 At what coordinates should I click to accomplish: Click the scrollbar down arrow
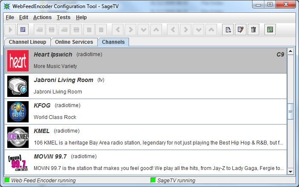[x=290, y=172]
